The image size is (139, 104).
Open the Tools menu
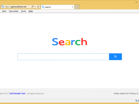click(x=23, y=11)
